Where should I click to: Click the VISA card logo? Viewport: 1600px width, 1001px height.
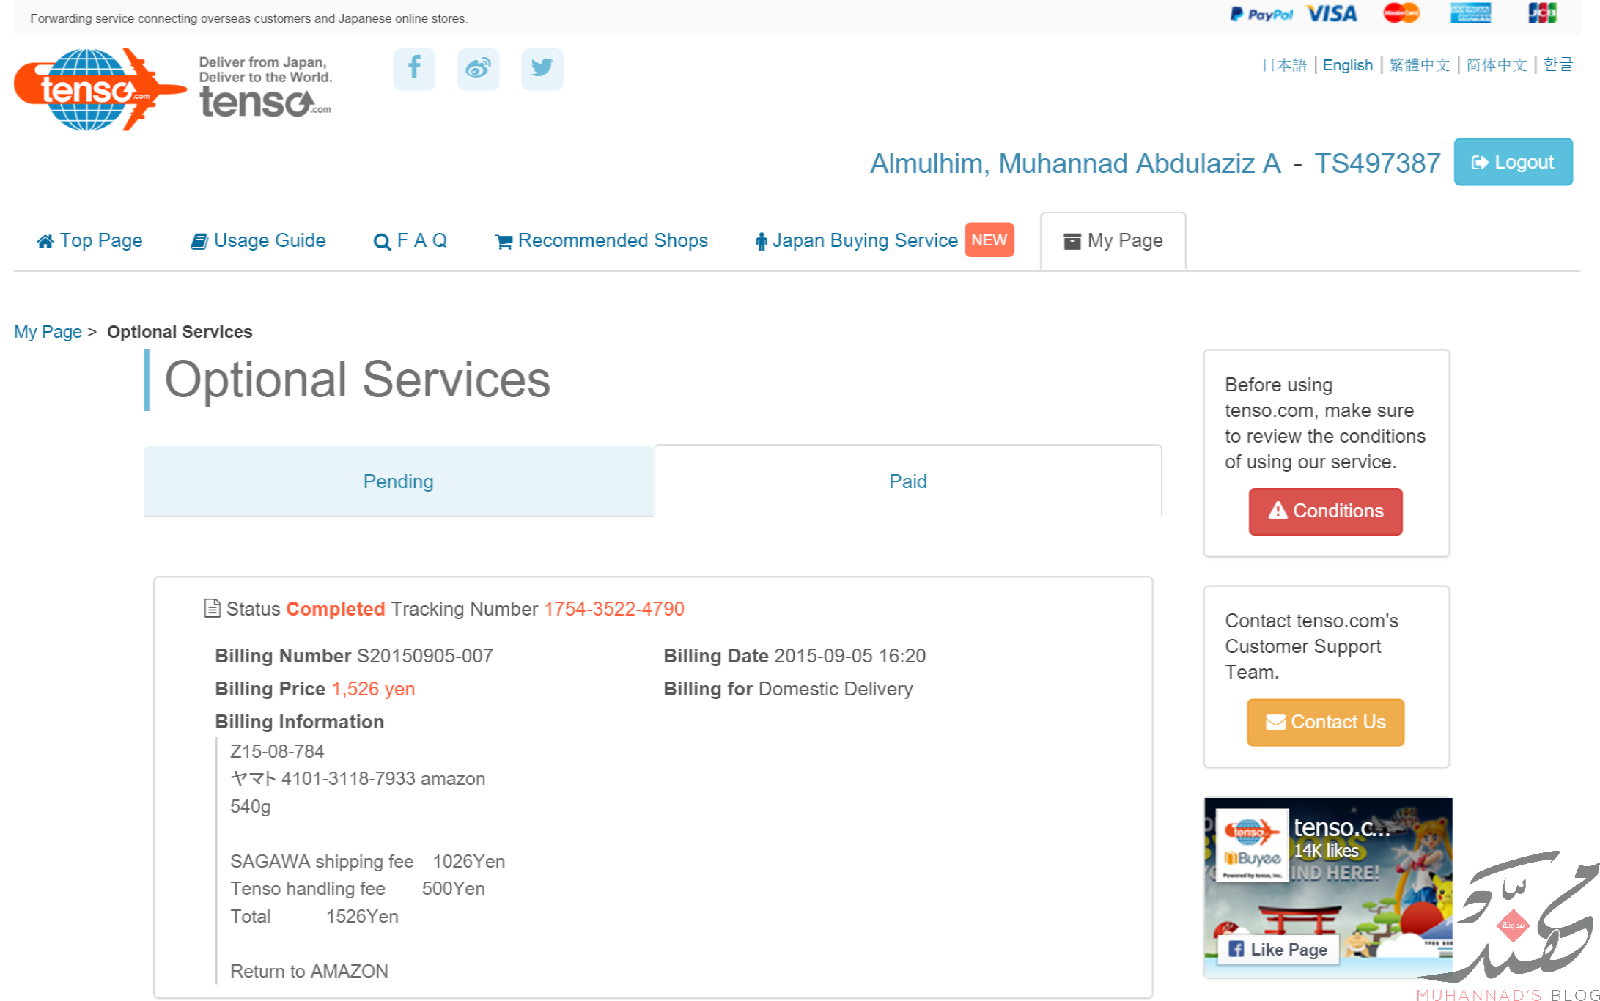[1331, 14]
